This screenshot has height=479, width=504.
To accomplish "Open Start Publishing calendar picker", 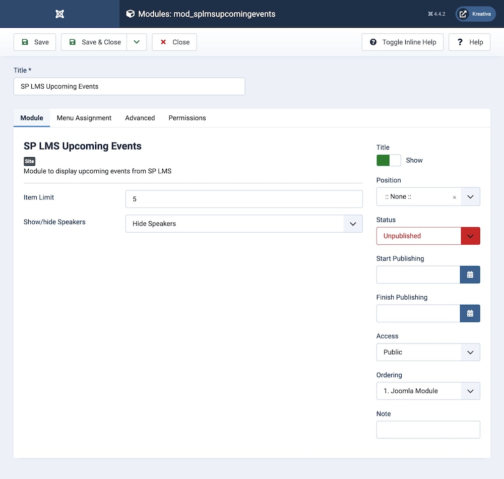I will point(470,275).
